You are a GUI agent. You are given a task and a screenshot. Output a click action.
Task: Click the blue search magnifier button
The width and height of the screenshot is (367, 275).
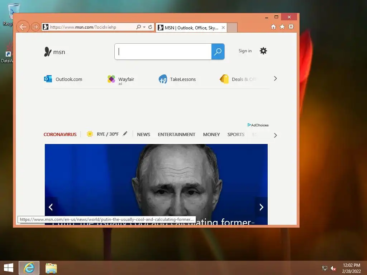(x=218, y=52)
